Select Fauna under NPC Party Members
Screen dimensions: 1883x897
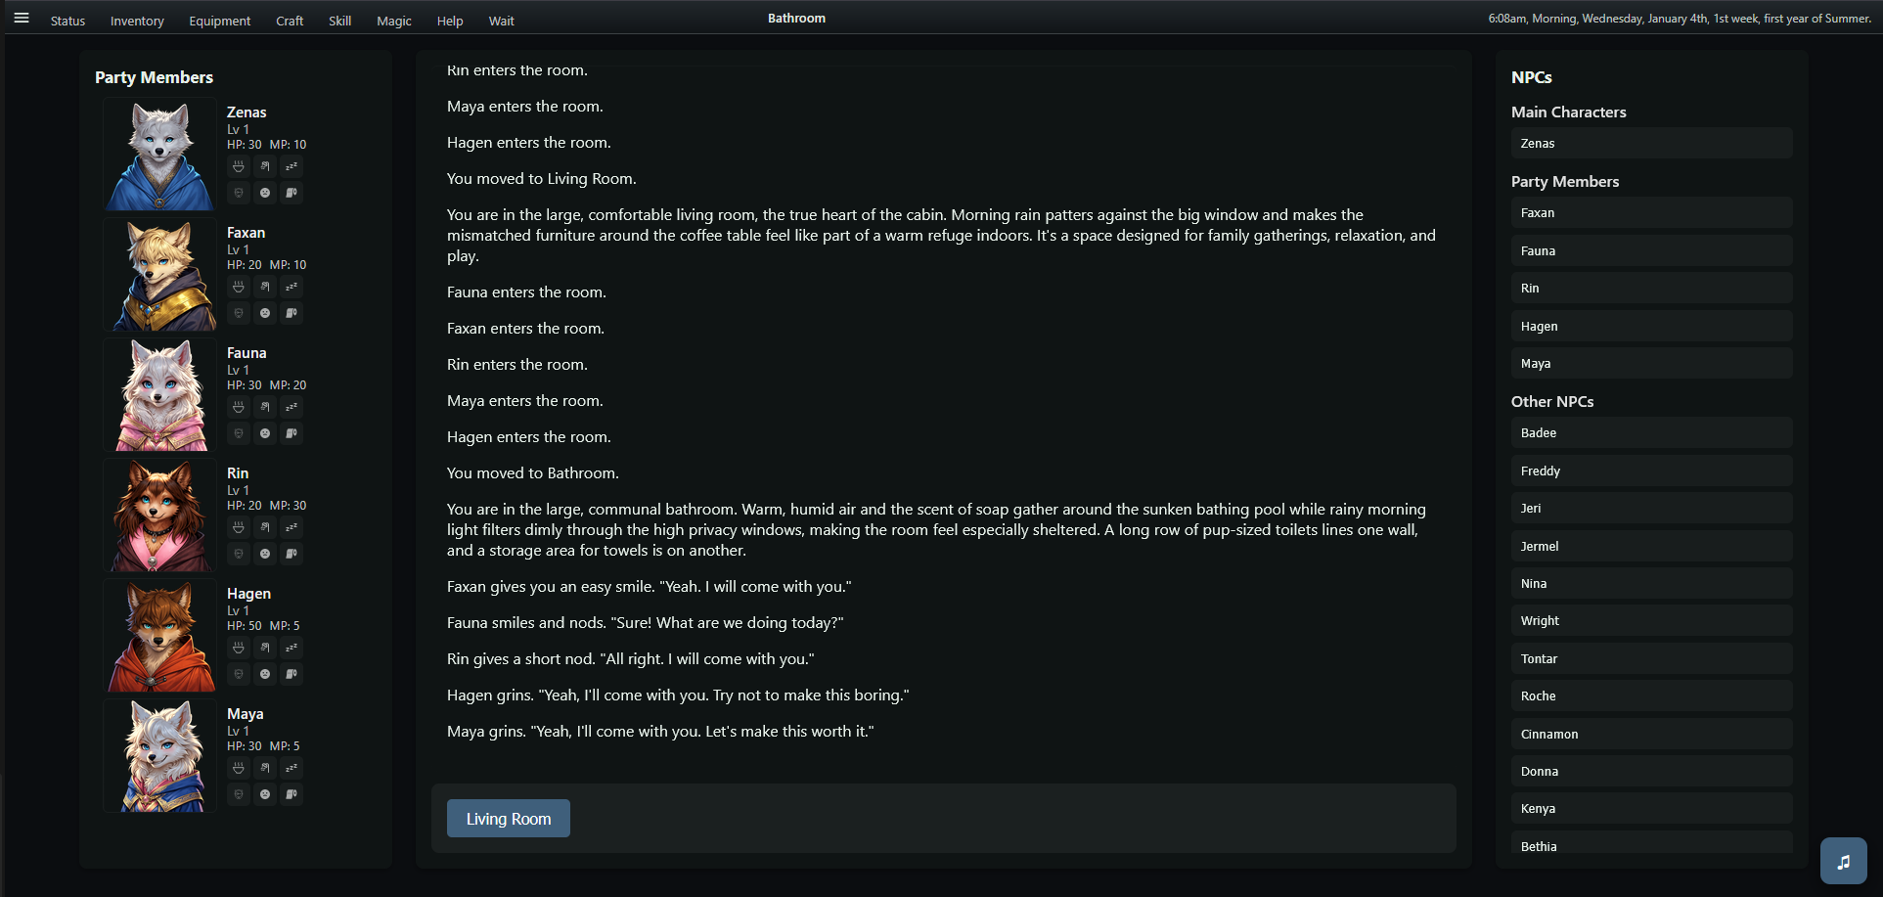(x=1651, y=251)
